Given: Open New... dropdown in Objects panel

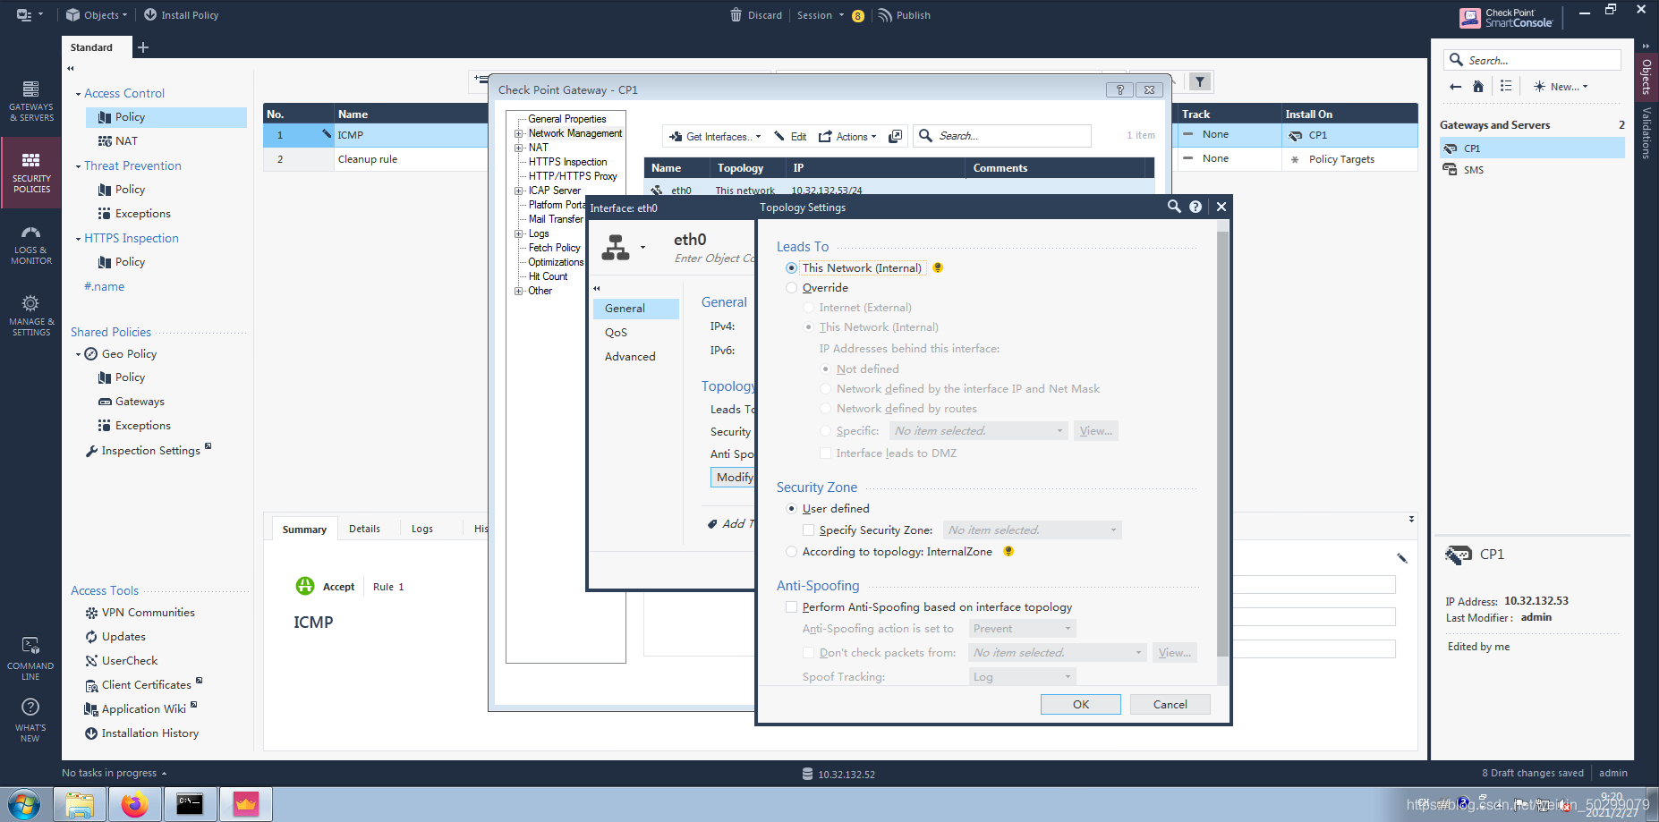Looking at the screenshot, I should (x=1561, y=87).
